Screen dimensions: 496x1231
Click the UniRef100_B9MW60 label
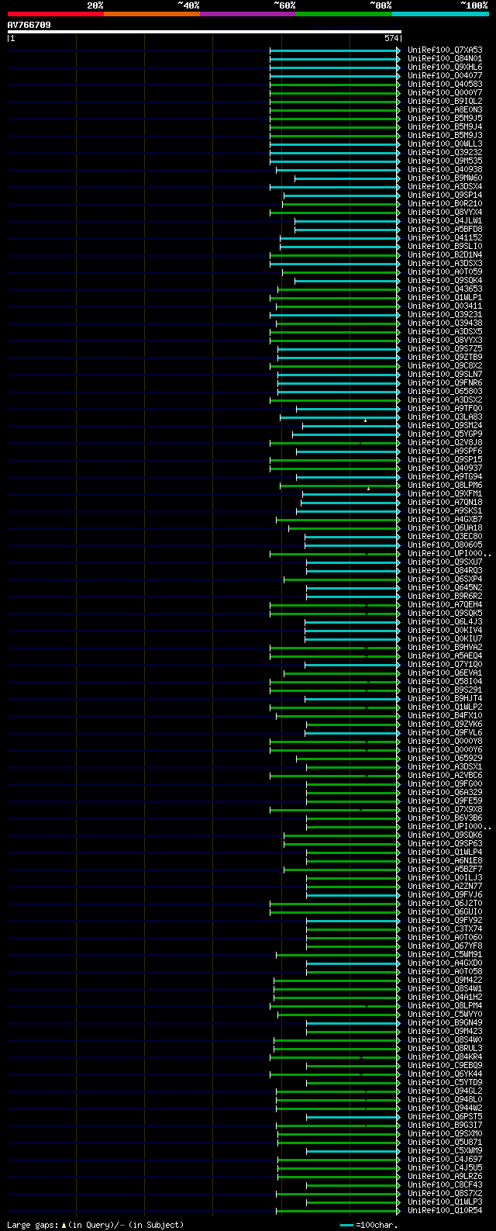[x=445, y=178]
